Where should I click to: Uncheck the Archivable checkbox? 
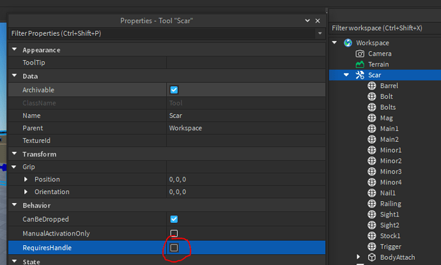[x=174, y=90]
